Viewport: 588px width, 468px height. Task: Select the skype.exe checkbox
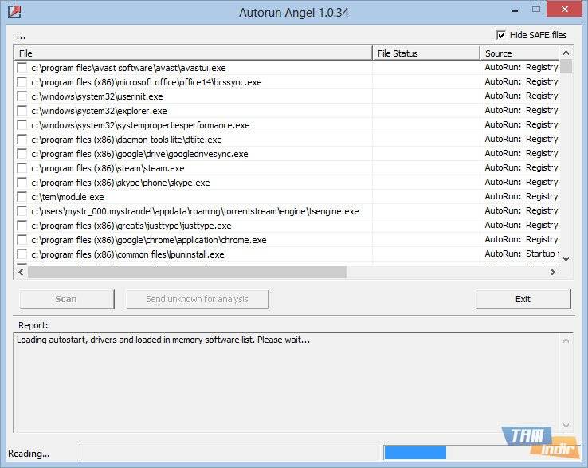[x=22, y=183]
